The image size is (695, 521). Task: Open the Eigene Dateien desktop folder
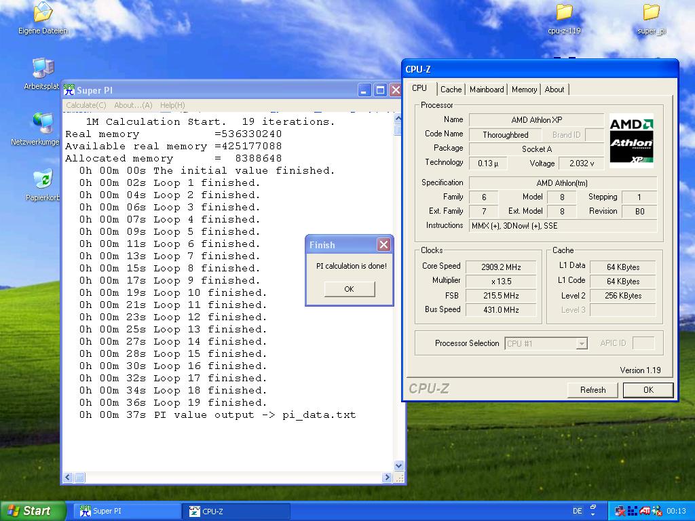43,12
